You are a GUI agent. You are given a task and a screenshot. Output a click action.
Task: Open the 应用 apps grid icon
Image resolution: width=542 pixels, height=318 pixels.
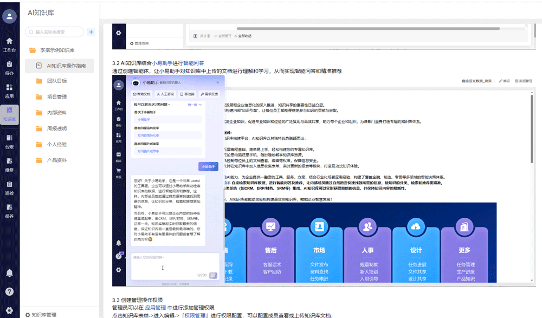[x=9, y=90]
